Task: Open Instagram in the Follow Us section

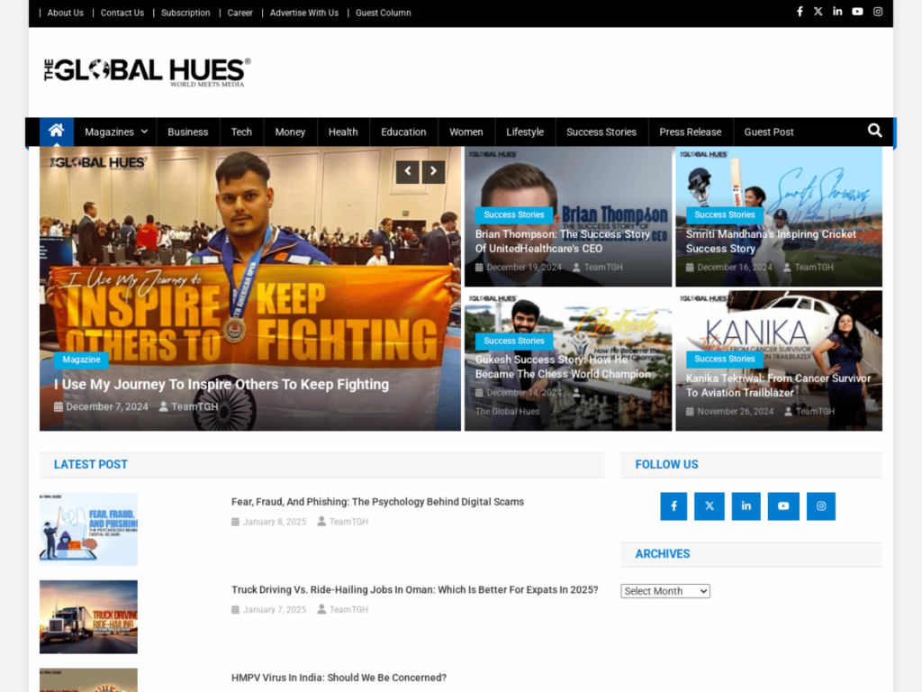Action: click(x=820, y=505)
